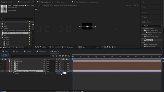164x92 pixels.
Task: Enable frame blending for all layers
Action: pos(63,56)
